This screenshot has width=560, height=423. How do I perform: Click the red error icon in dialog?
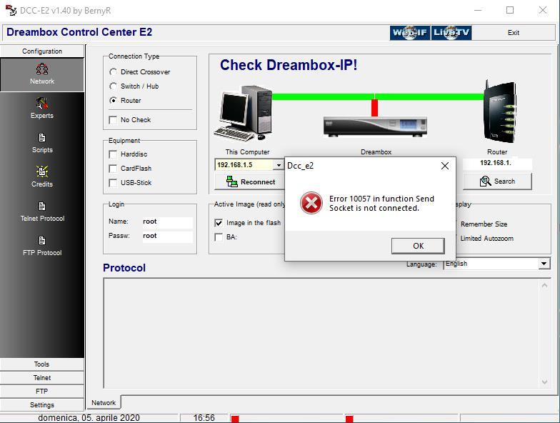[311, 203]
